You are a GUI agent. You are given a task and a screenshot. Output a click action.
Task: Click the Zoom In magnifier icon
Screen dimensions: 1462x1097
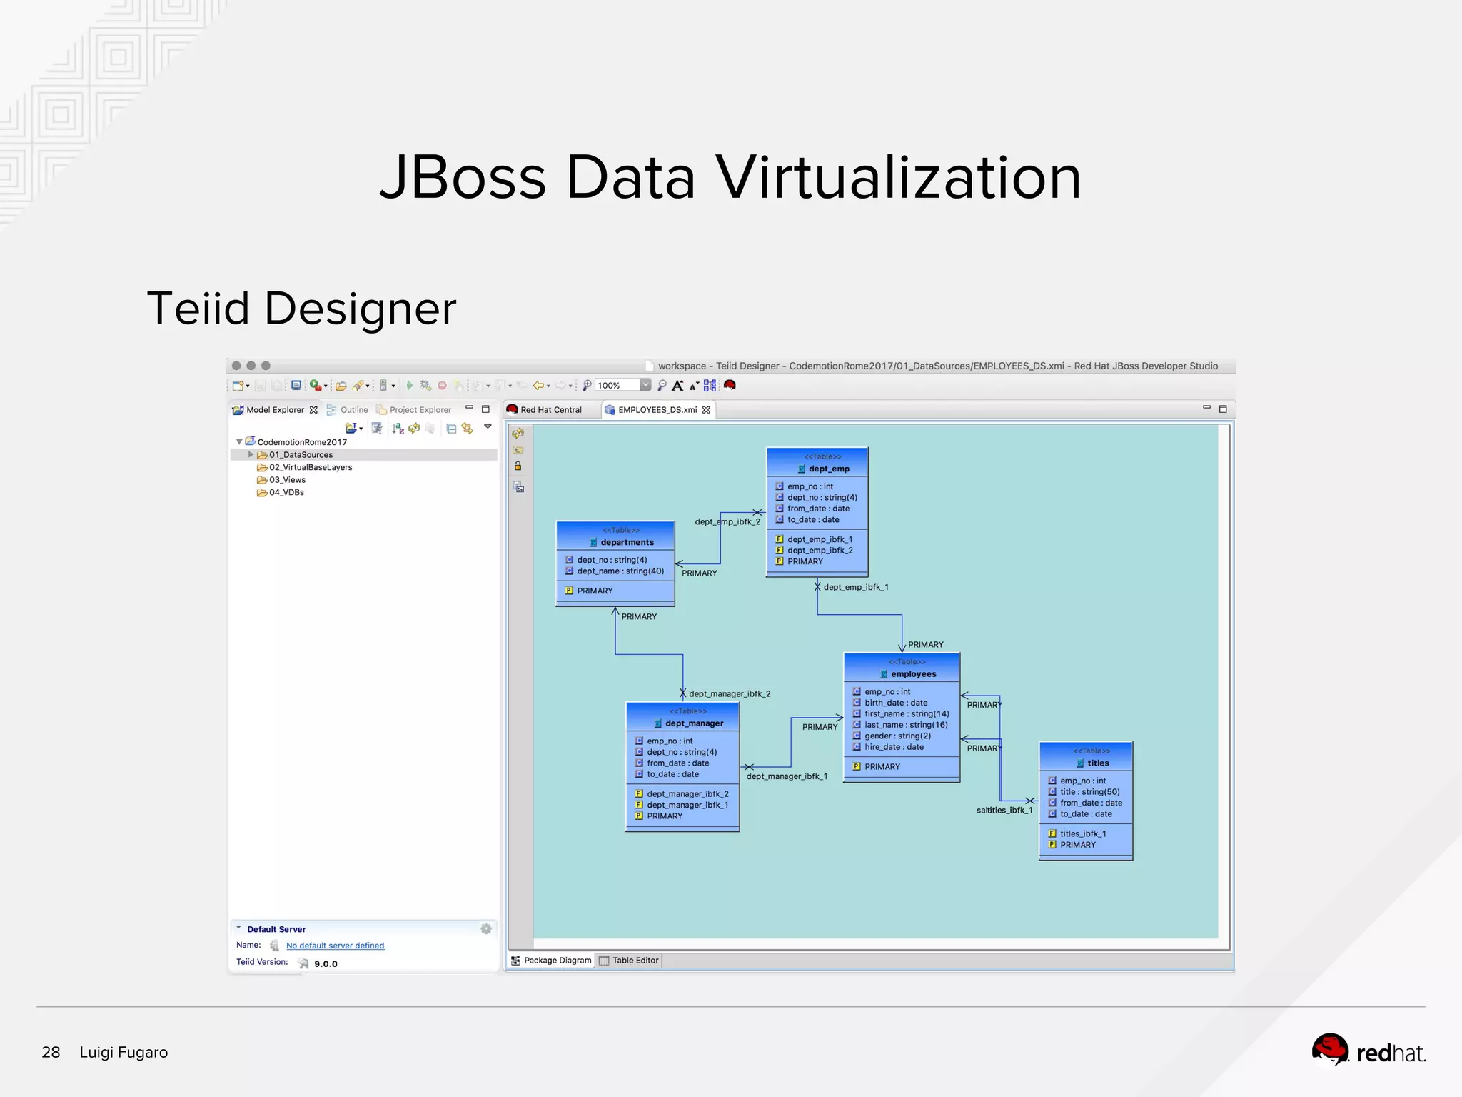pos(587,386)
